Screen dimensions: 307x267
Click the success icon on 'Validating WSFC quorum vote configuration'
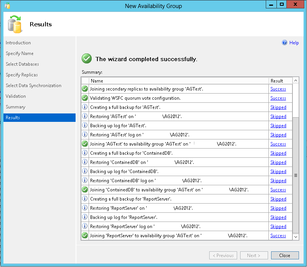coord(84,98)
